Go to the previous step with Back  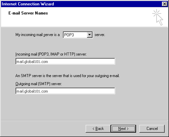[98, 129]
